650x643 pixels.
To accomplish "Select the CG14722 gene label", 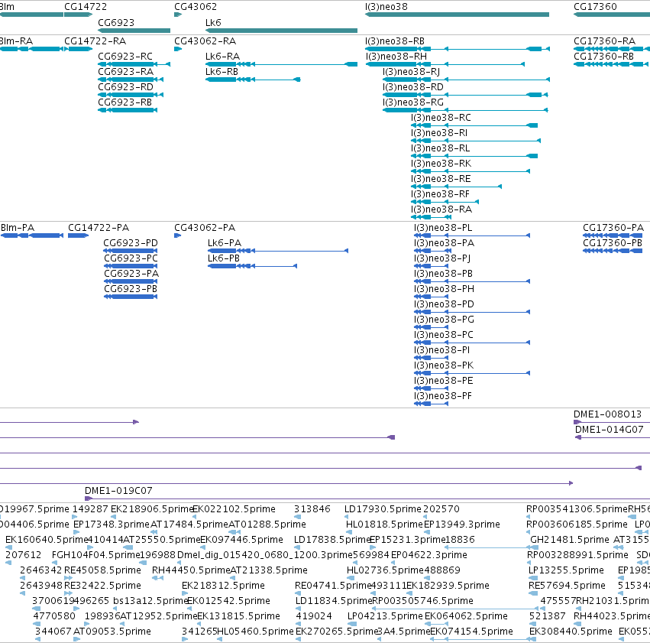I will point(86,7).
